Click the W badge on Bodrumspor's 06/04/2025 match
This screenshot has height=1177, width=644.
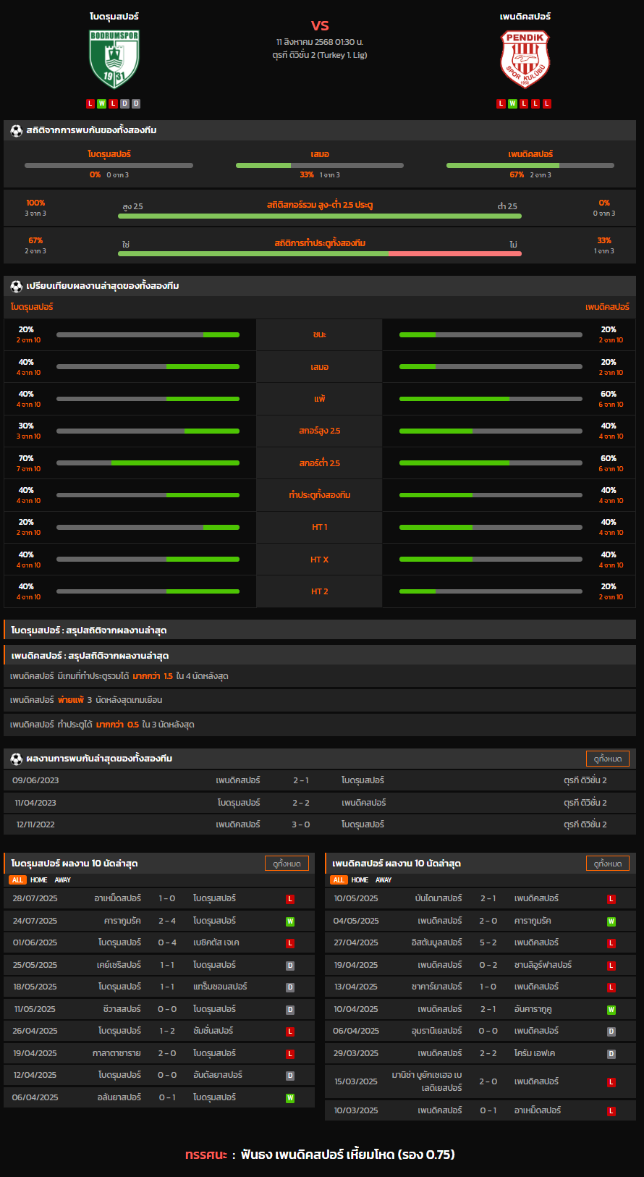[x=290, y=1098]
